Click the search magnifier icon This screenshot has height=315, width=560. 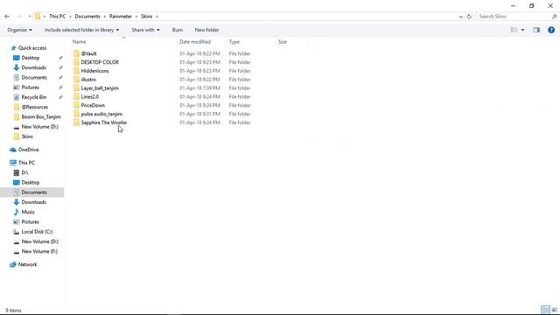554,17
